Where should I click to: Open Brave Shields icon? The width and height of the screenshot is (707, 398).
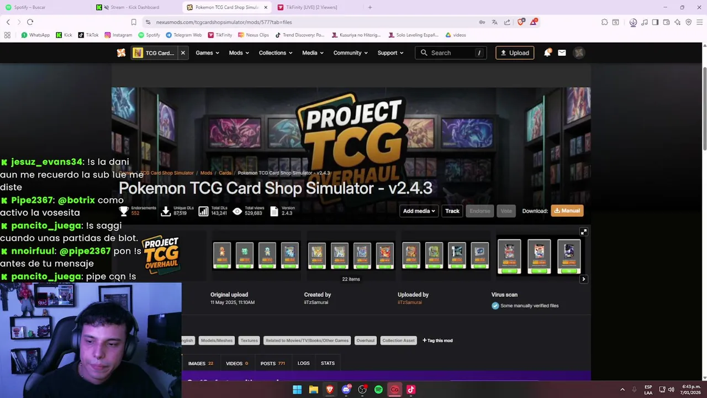[521, 22]
